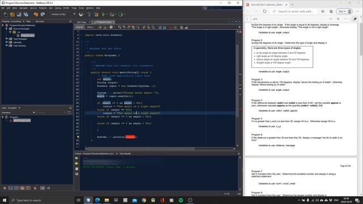Click the NetBeans quick search field
Image resolution: width=363 pixels, height=204 pixels.
click(222, 8)
